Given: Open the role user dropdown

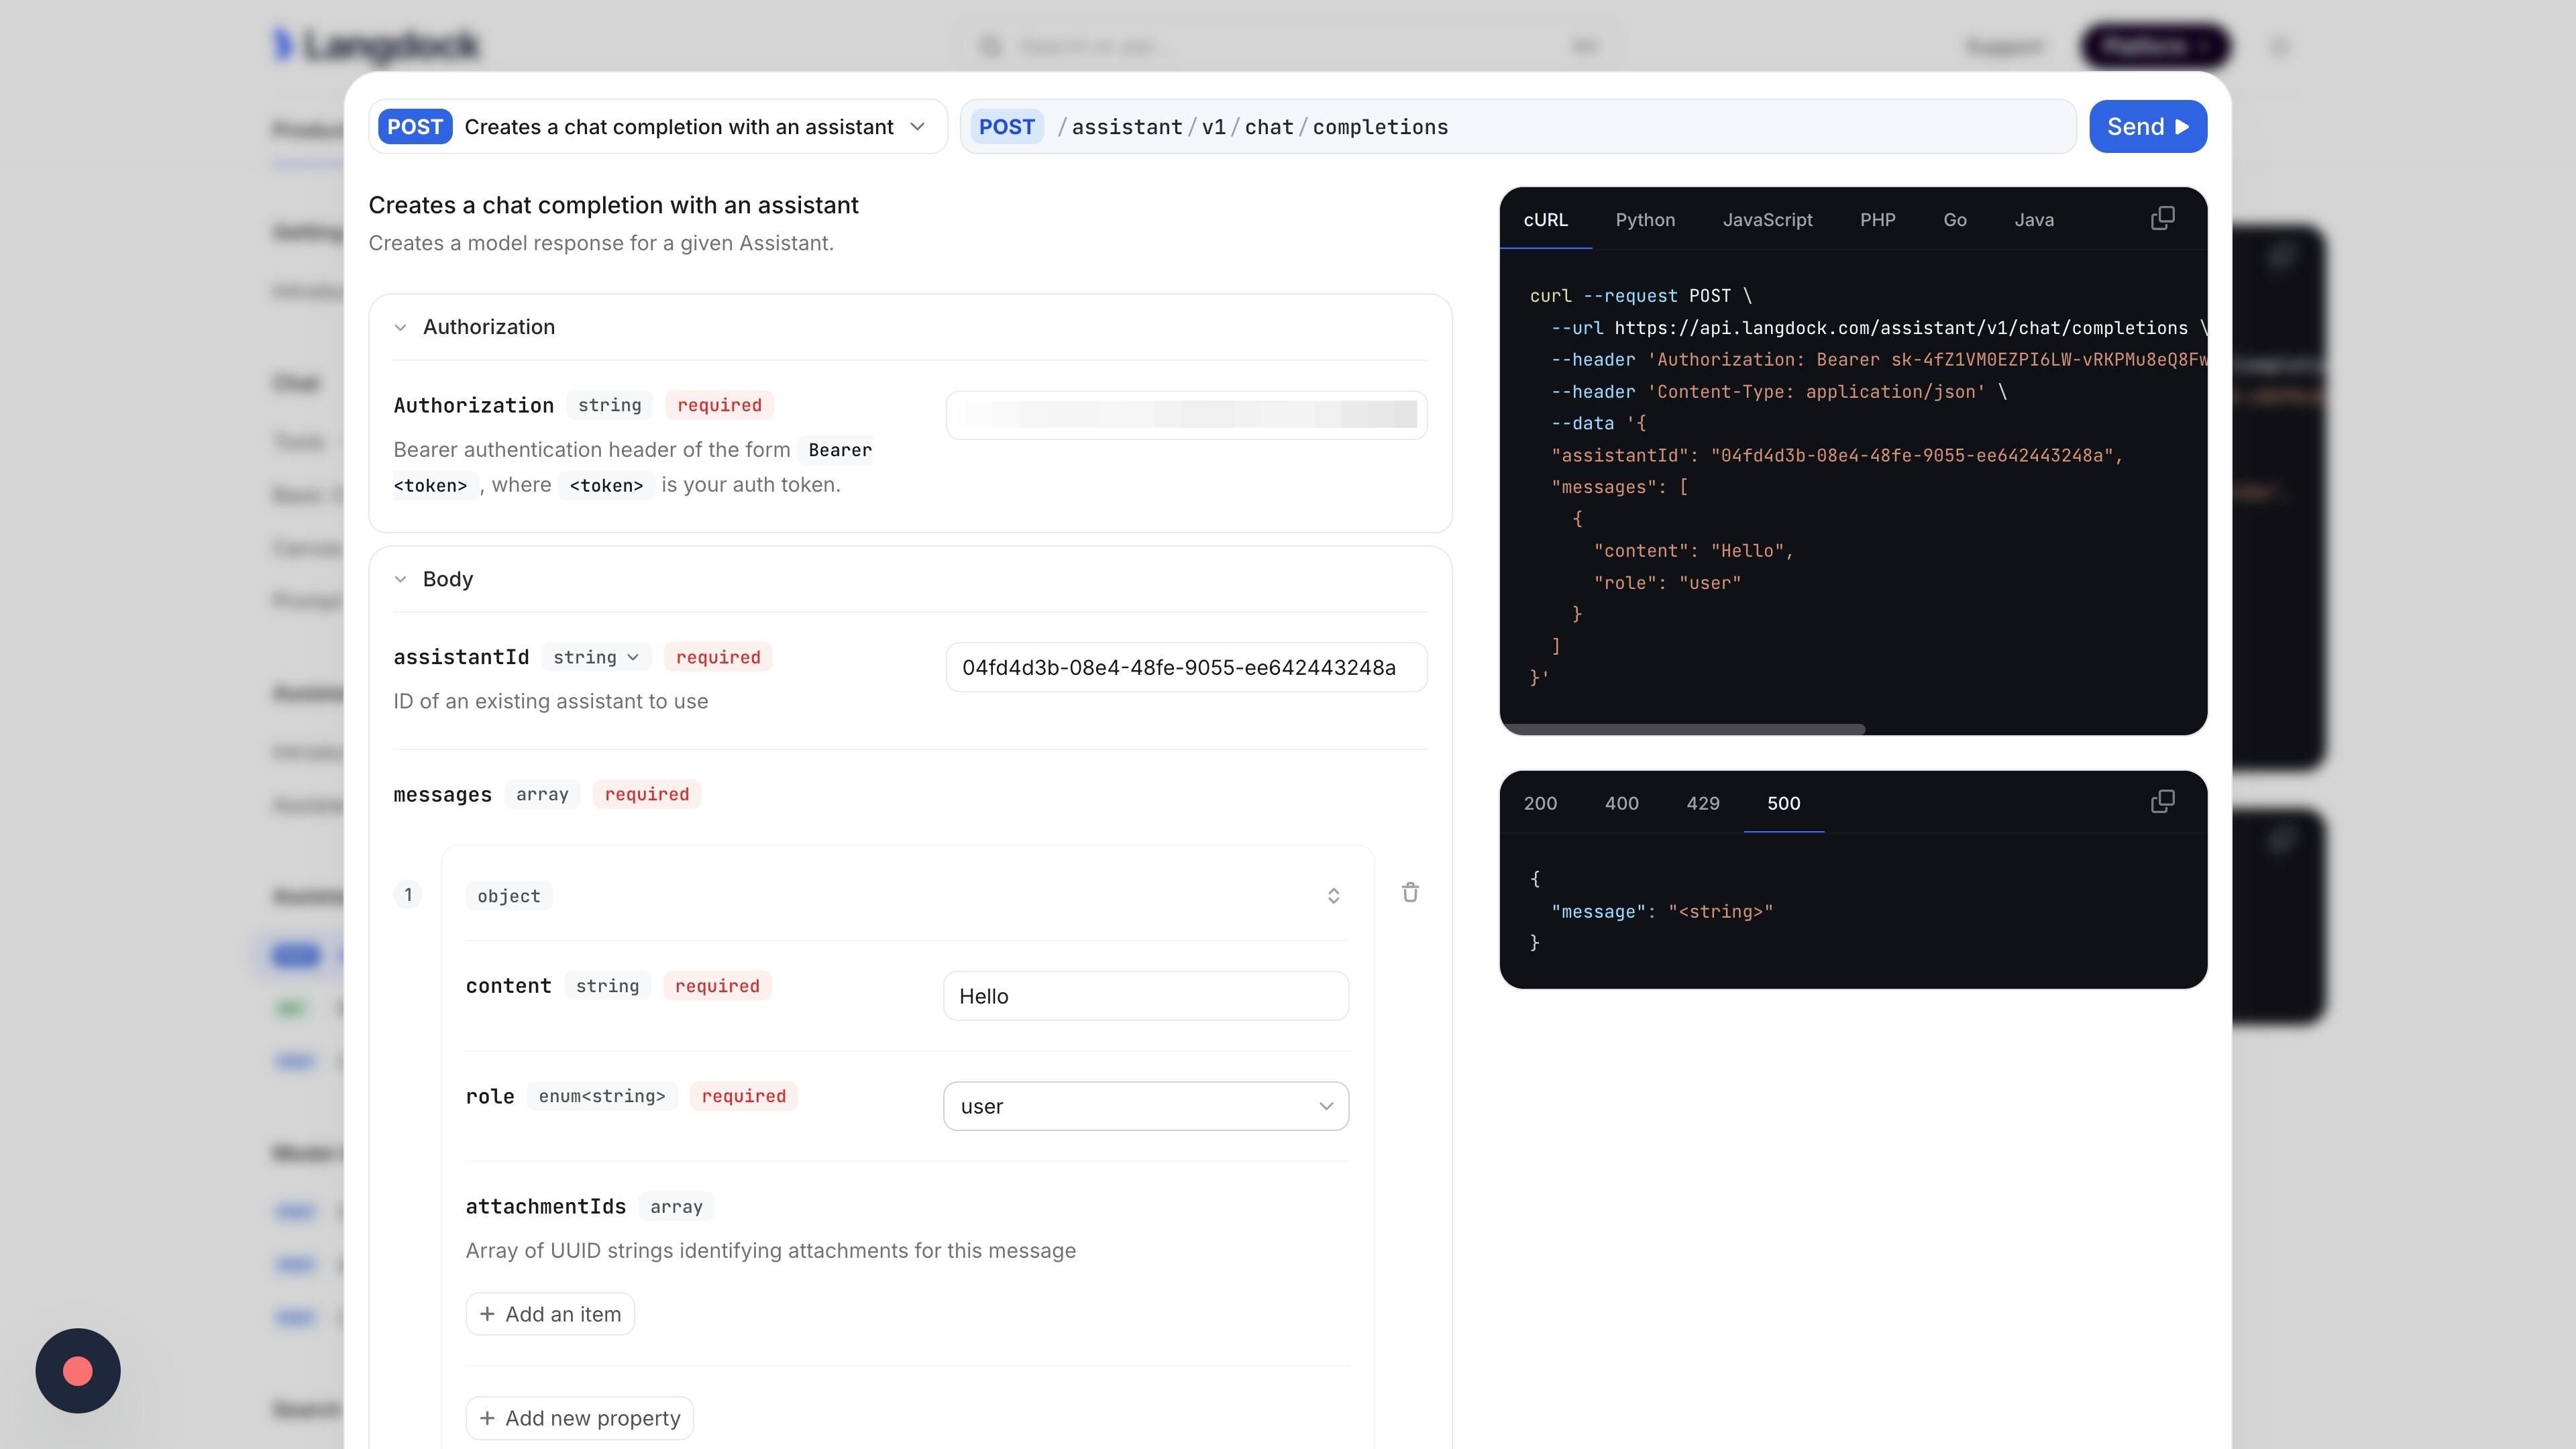Looking at the screenshot, I should 1145,1106.
